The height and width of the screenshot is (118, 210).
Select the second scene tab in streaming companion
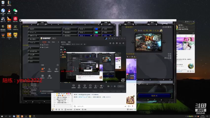pyautogui.click(x=49, y=42)
